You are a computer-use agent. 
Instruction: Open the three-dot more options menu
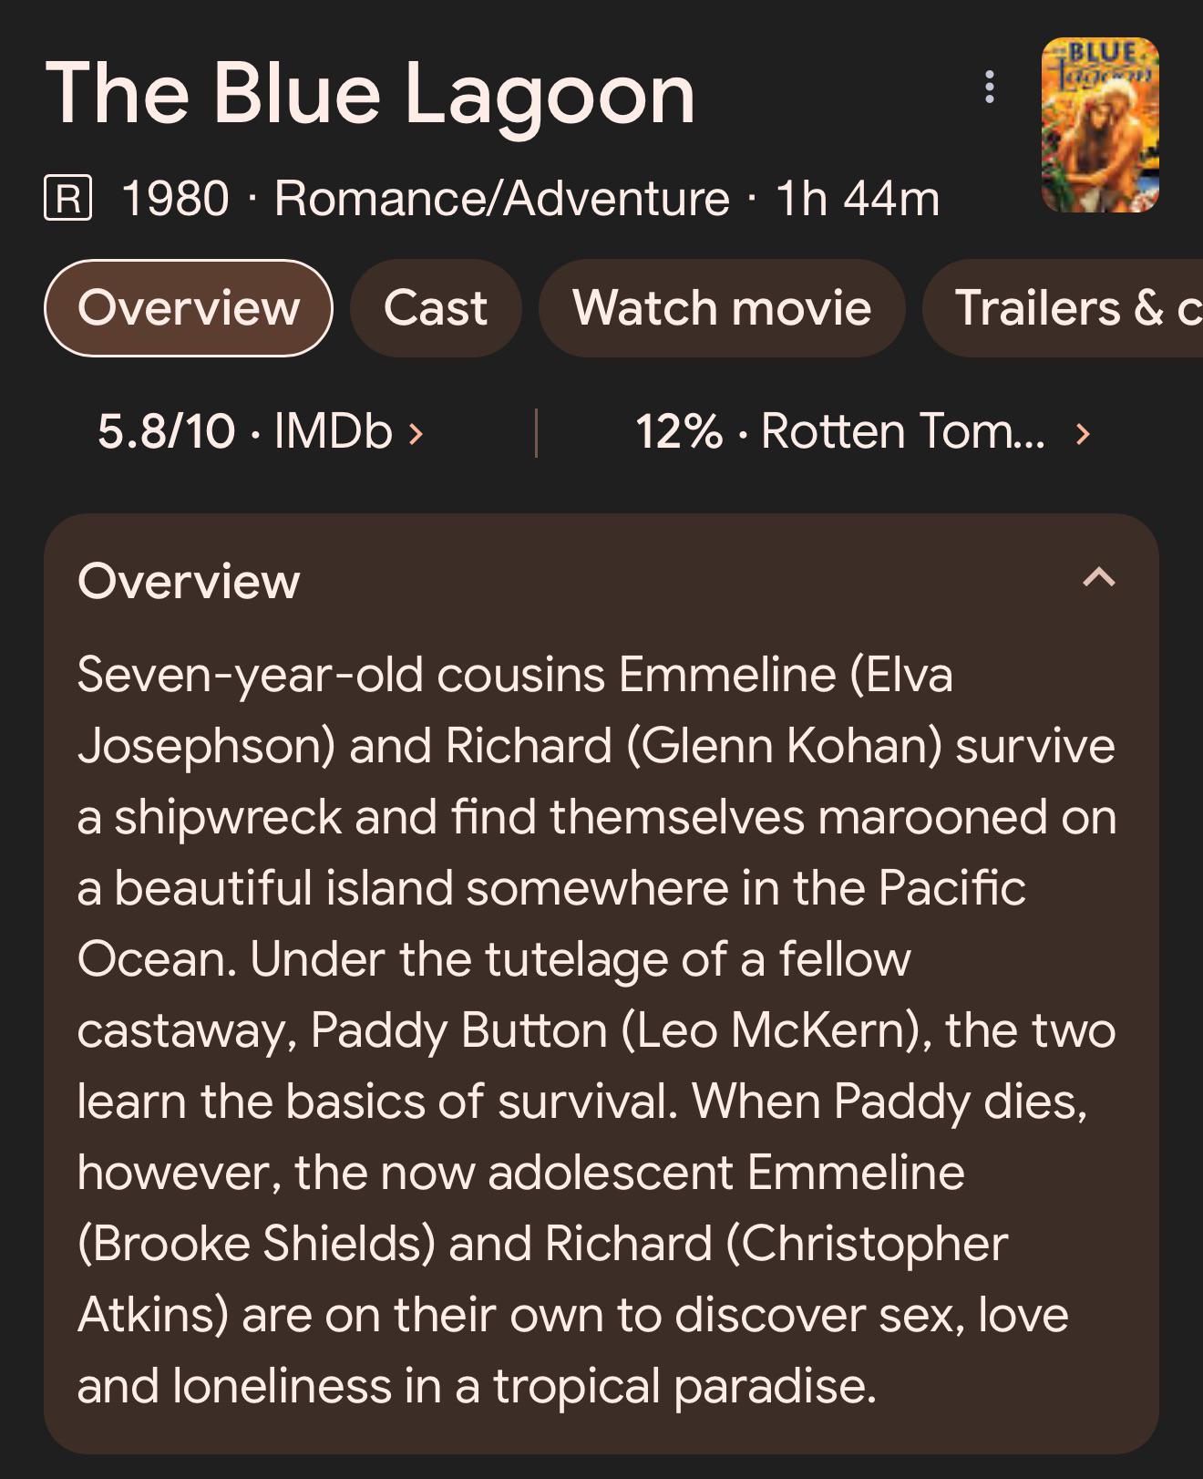point(990,88)
